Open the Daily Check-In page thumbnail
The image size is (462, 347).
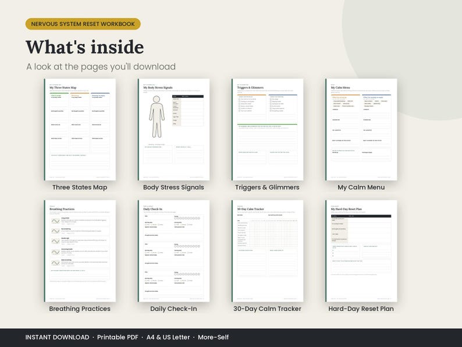coord(173,251)
